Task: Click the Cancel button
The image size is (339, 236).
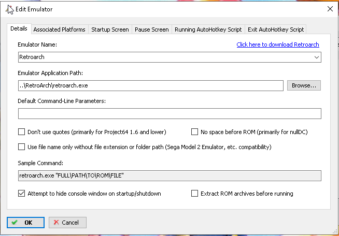Action: (67, 223)
